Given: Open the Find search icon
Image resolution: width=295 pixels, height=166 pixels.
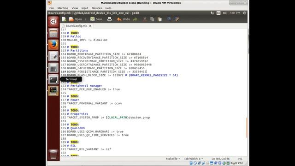Looking at the screenshot, I should [x=169, y=19].
